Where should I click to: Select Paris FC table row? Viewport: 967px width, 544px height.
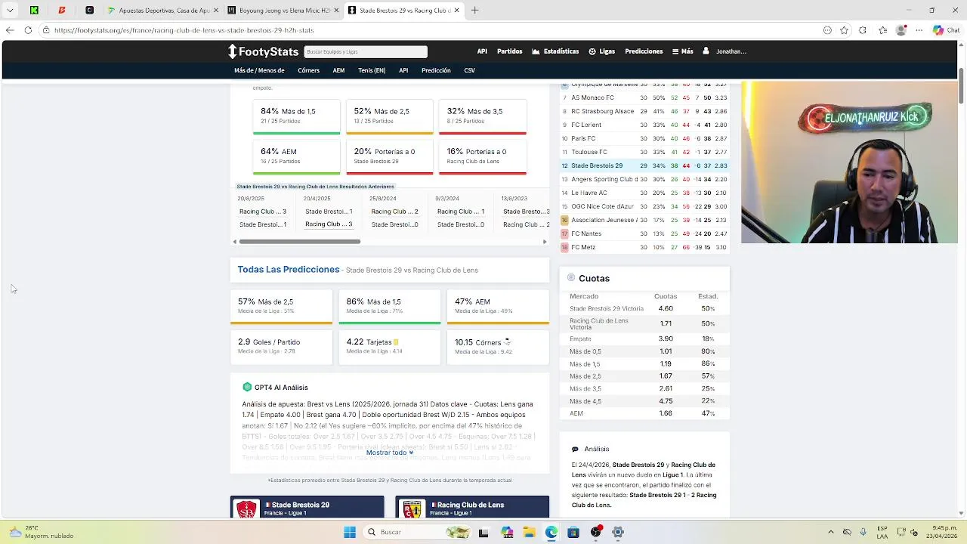coord(644,138)
